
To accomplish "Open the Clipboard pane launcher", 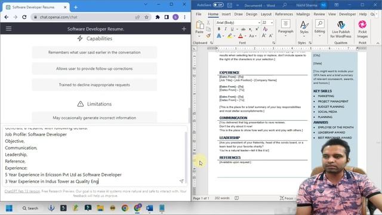I will [211, 43].
